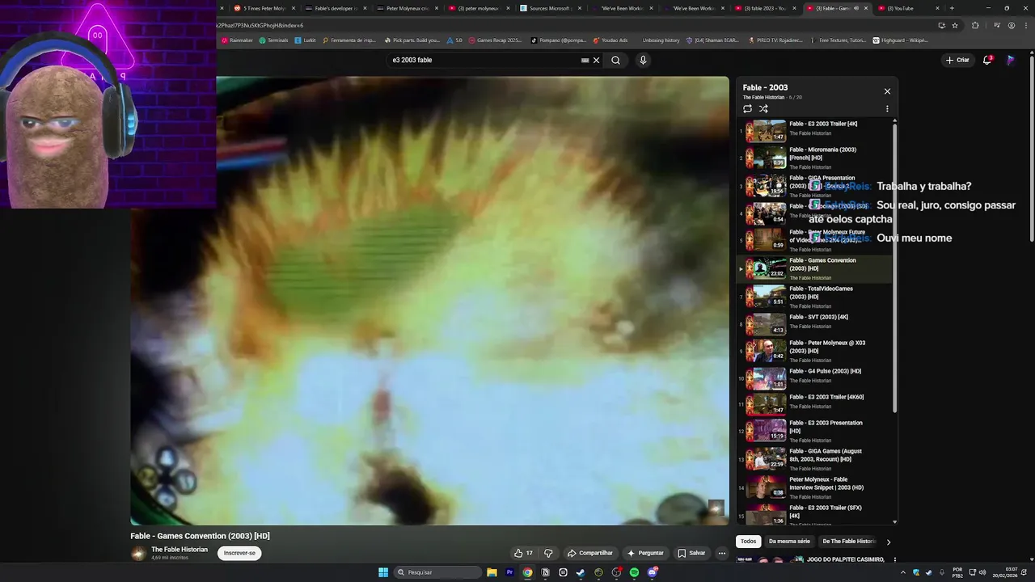Click the Compartilhar share button

(x=590, y=553)
